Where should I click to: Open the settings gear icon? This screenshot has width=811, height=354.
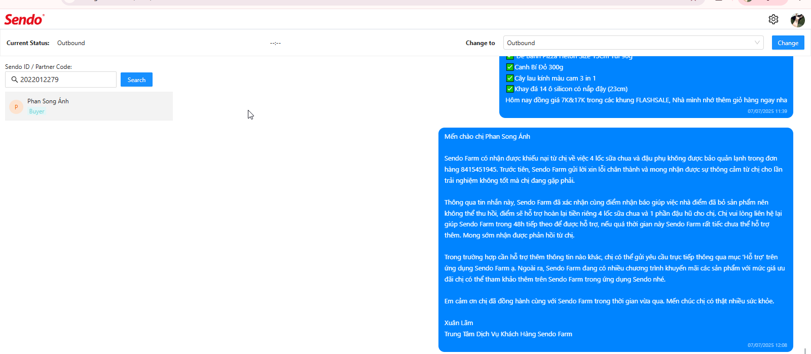click(773, 19)
